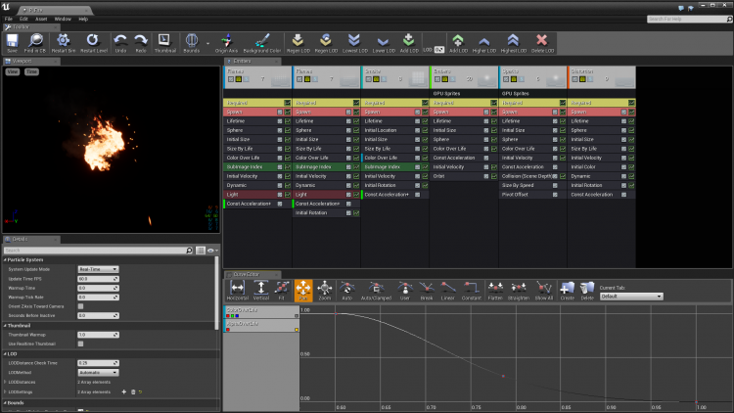Jump to Highest LOD
734x413 pixels.
[x=513, y=42]
